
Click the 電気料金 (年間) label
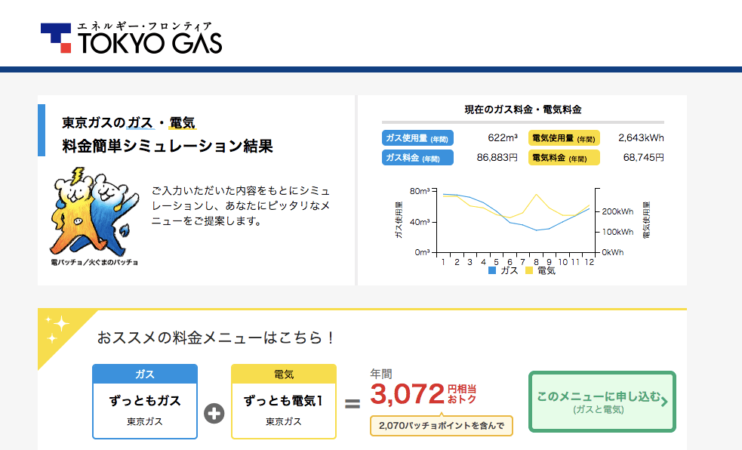pyautogui.click(x=564, y=158)
